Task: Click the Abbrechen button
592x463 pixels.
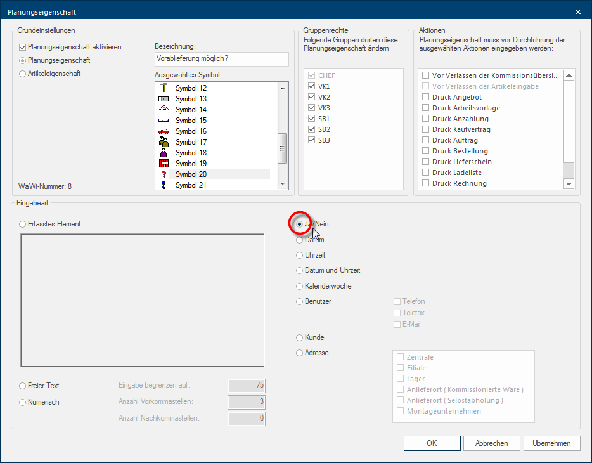Action: (491, 443)
